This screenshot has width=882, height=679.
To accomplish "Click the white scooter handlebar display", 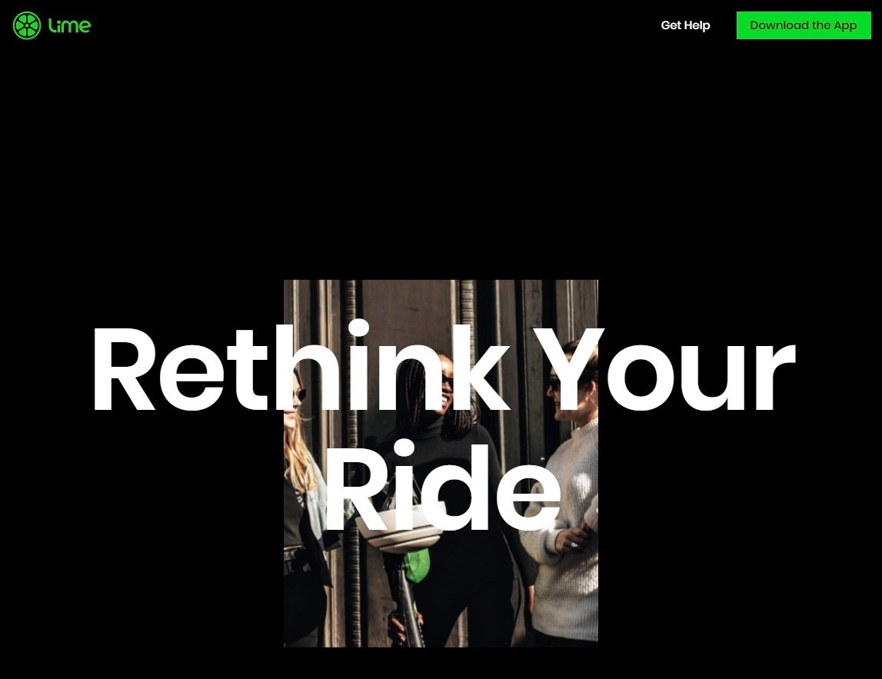I will [x=399, y=528].
